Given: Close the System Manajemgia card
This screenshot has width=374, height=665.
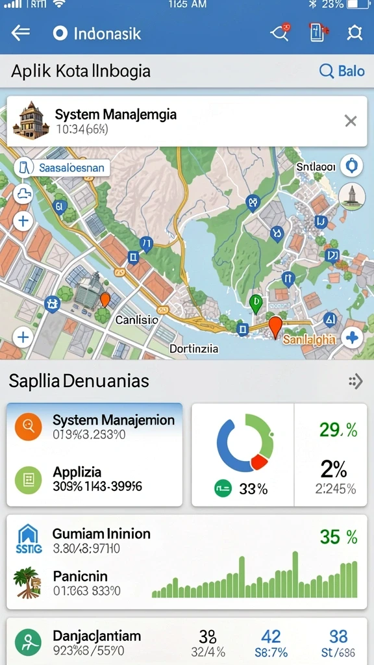Looking at the screenshot, I should point(350,121).
